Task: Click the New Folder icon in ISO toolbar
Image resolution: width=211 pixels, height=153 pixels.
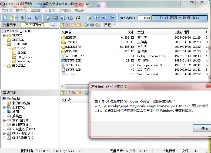Action: 74,25
